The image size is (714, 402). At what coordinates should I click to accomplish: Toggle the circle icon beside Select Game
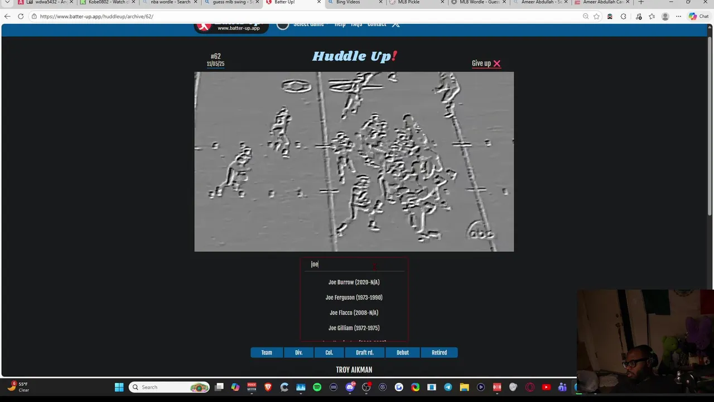point(283,25)
